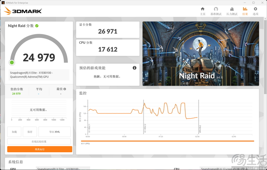
Task: Click the green gauge indicator dot
Action: (12, 62)
